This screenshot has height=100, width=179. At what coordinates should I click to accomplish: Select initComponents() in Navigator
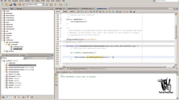coord(14,72)
